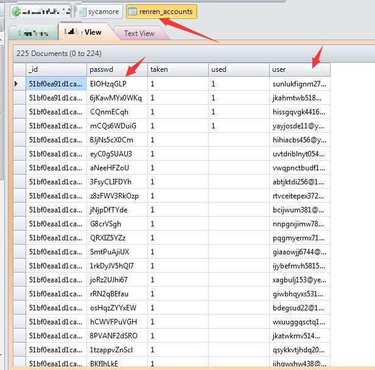This screenshot has width=375, height=370.
Task: Select passwd cell 'CQnmECqh'
Action: [x=117, y=111]
